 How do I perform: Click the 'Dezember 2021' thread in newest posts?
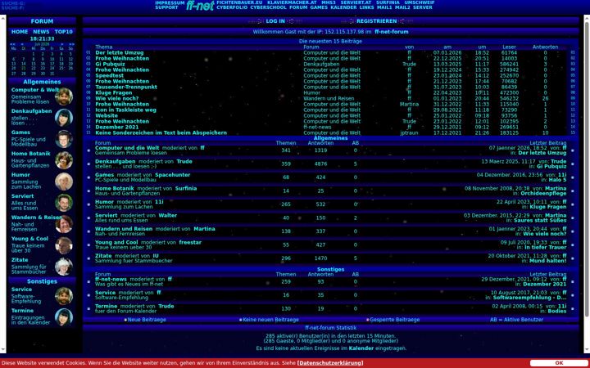(x=117, y=128)
